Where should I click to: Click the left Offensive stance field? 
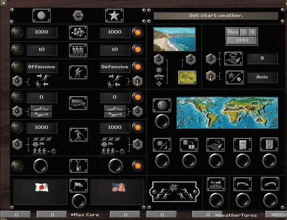point(42,67)
